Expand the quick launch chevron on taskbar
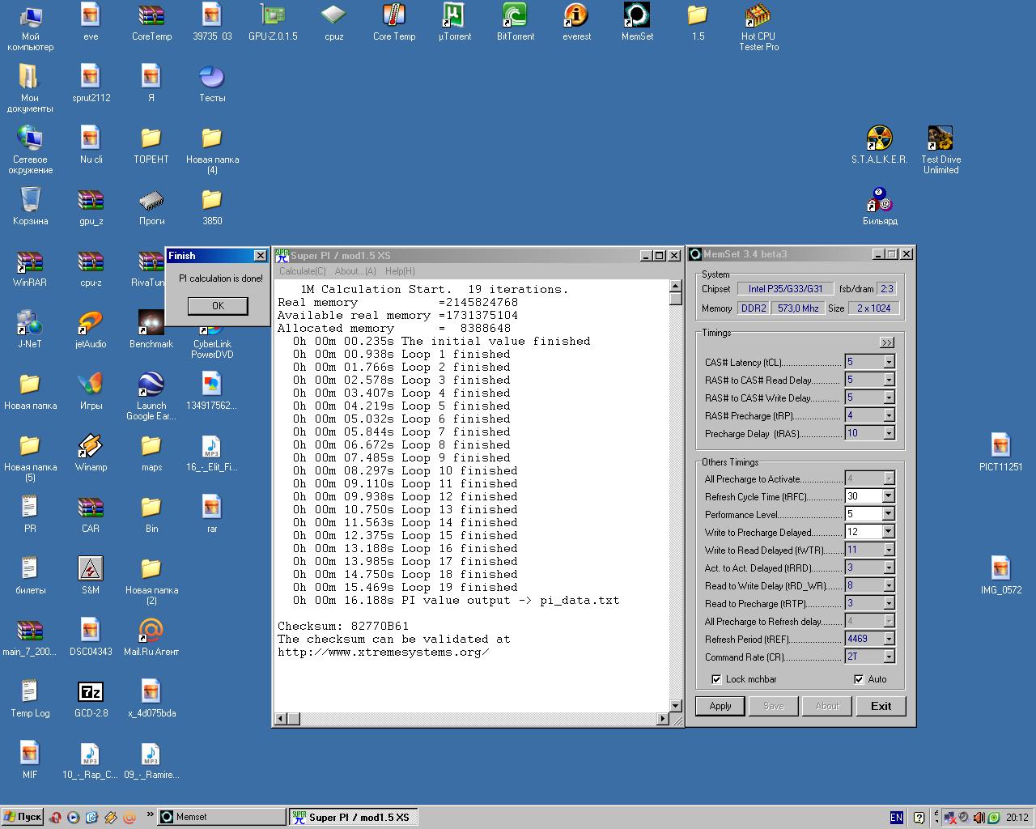The image size is (1036, 829). [x=150, y=814]
